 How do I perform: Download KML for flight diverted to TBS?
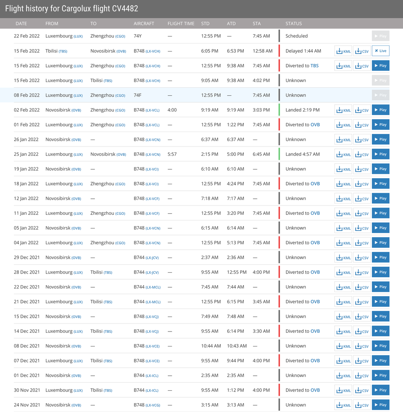343,66
